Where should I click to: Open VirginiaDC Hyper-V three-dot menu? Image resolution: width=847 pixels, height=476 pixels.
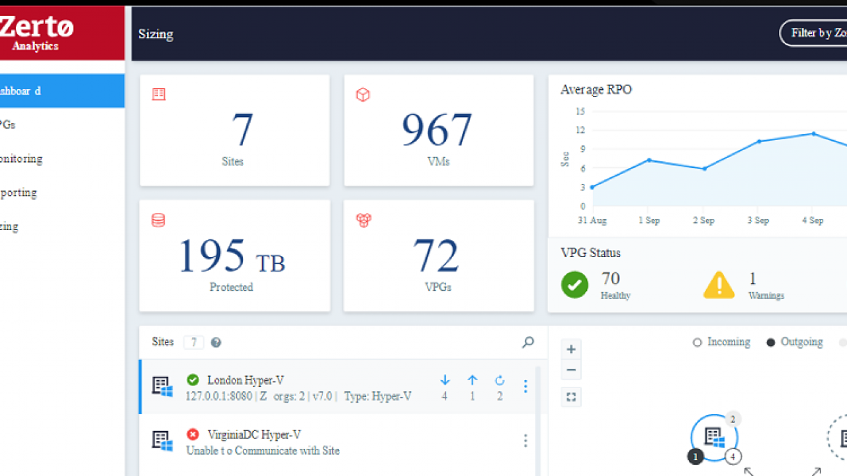(525, 440)
